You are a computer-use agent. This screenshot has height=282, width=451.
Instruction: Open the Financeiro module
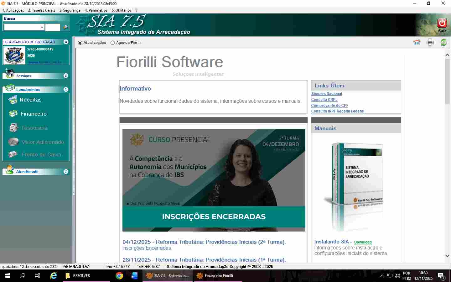(33, 114)
